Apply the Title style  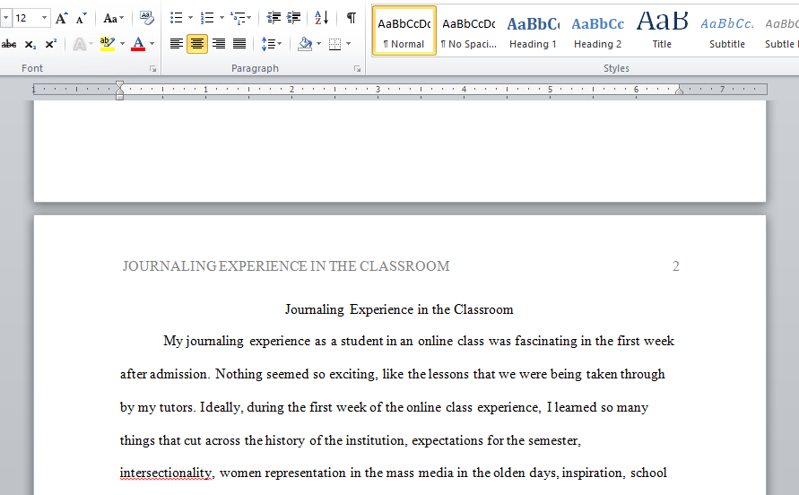(662, 30)
